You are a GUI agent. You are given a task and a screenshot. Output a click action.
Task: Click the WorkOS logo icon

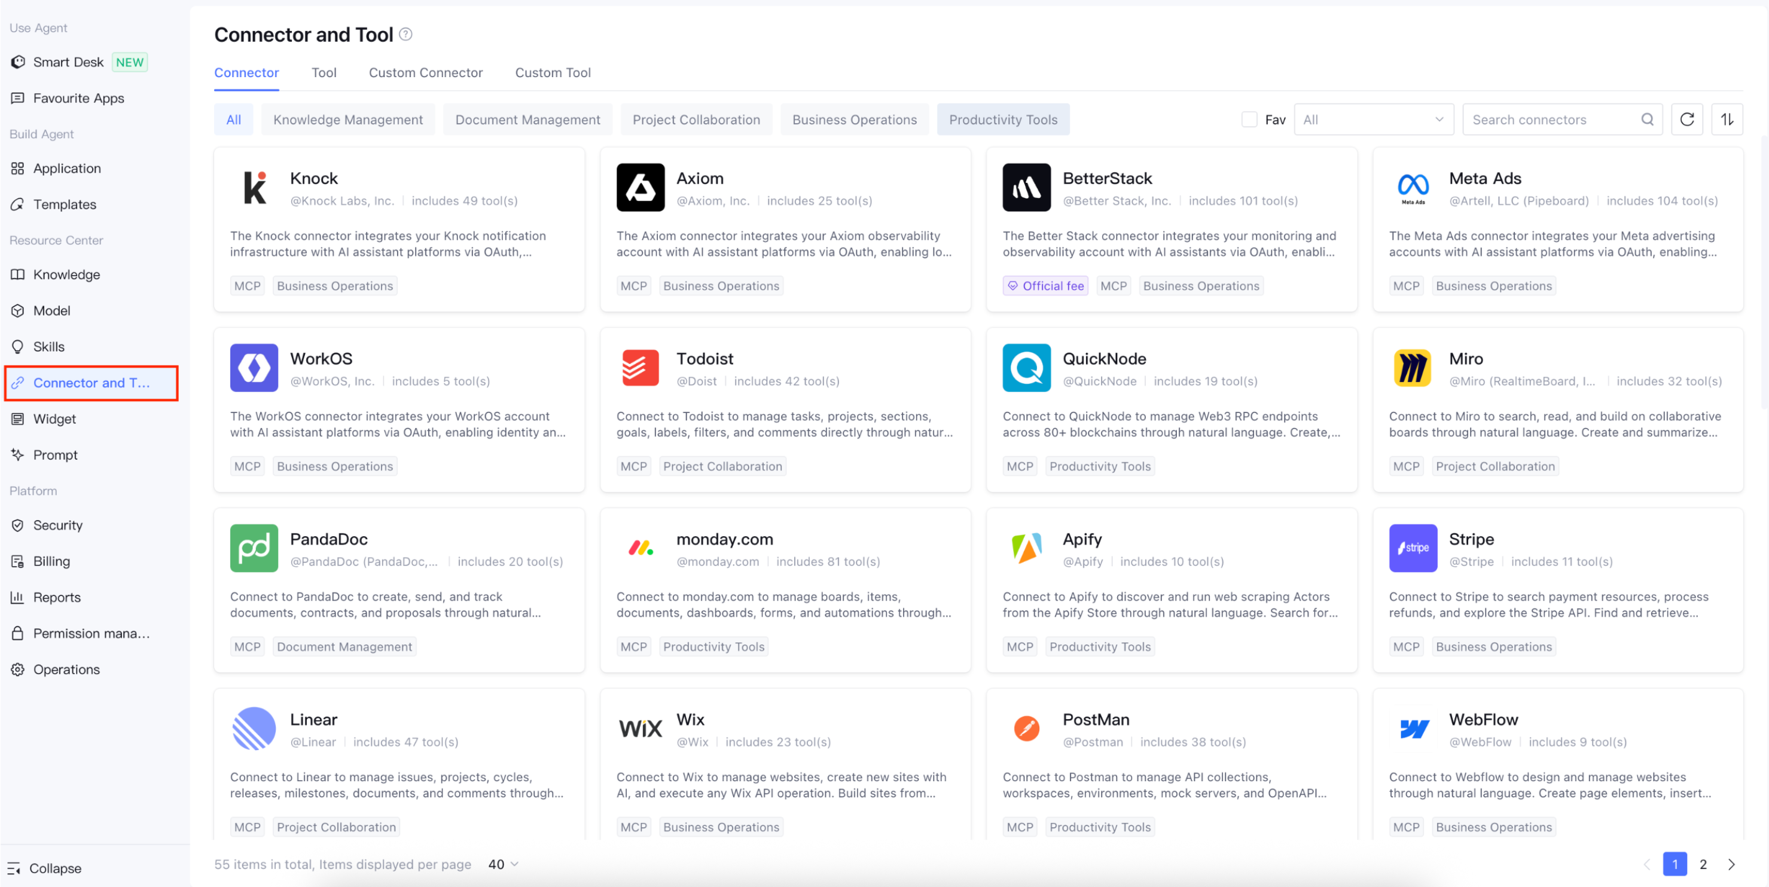tap(254, 368)
